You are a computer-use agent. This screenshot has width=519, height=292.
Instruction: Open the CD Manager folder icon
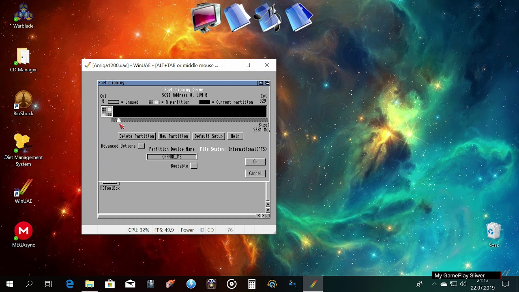point(23,60)
